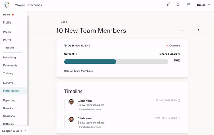Screen dimensions: 214x135
Task: Click the rocket icon in top bar
Action: [168, 5]
